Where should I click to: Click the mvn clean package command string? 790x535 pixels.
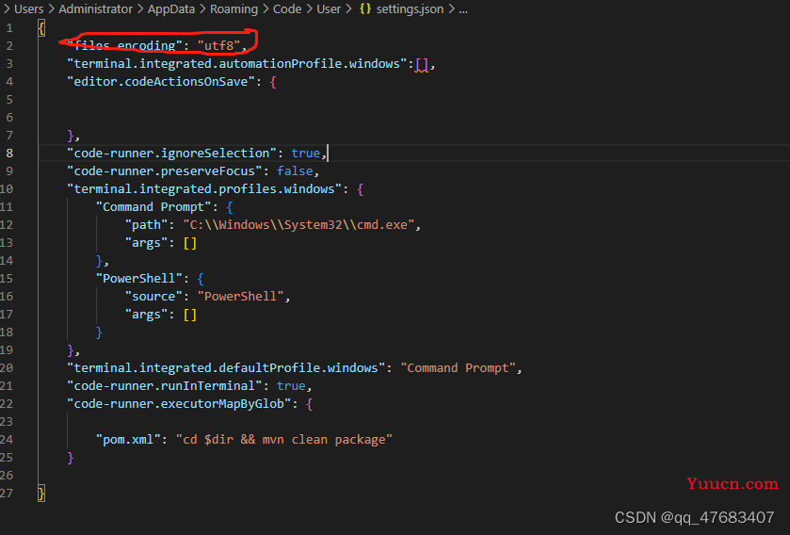tap(283, 439)
